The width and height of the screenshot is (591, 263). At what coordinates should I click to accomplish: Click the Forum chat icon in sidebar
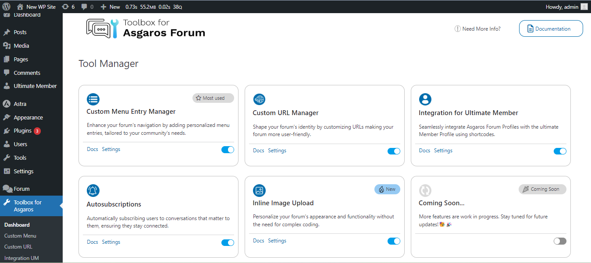point(7,189)
